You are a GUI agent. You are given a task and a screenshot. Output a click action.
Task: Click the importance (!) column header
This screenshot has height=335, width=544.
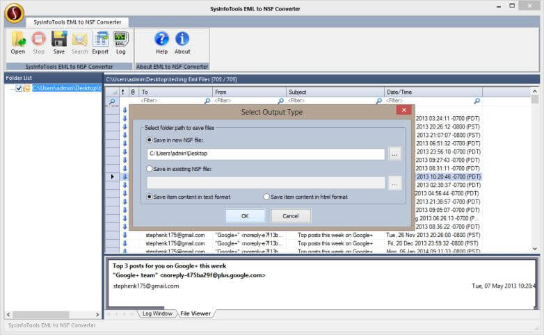(x=123, y=92)
